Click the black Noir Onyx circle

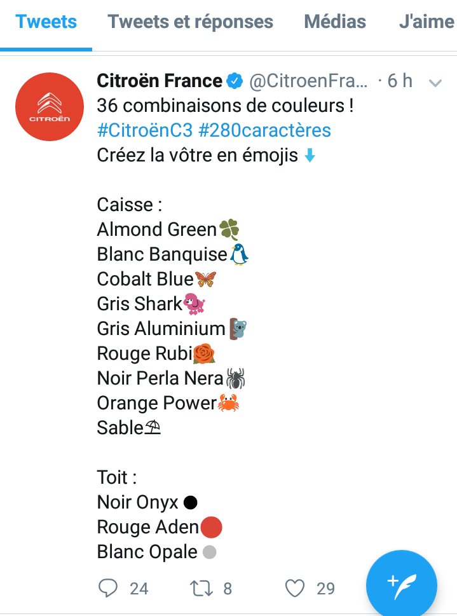pyautogui.click(x=191, y=502)
